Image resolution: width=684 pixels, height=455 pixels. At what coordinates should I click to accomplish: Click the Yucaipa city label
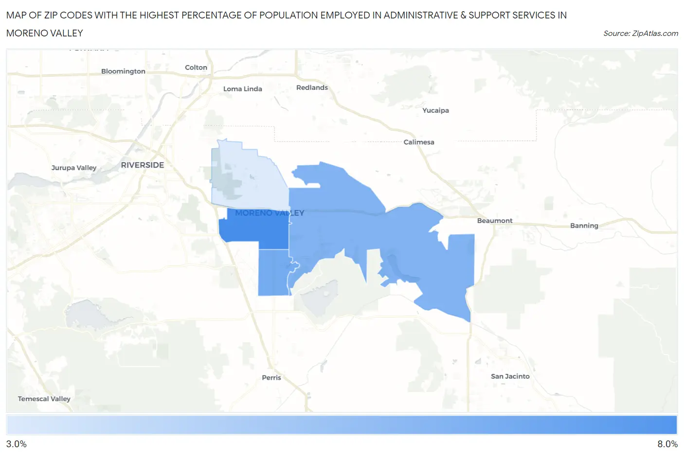pos(435,110)
